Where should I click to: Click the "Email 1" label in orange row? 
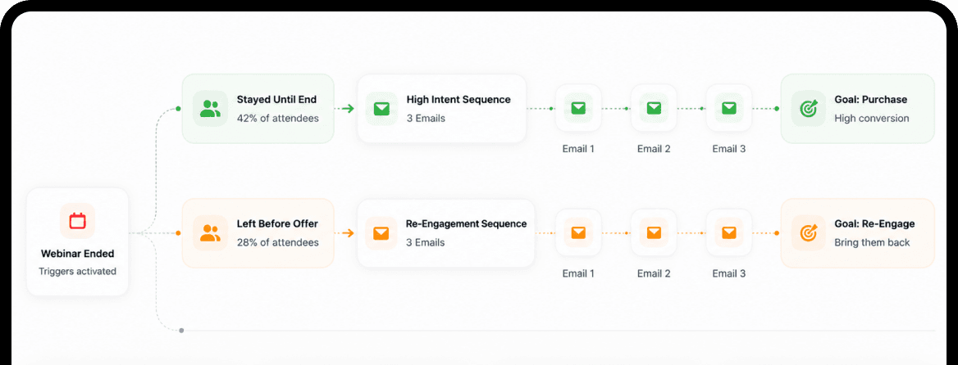(578, 273)
